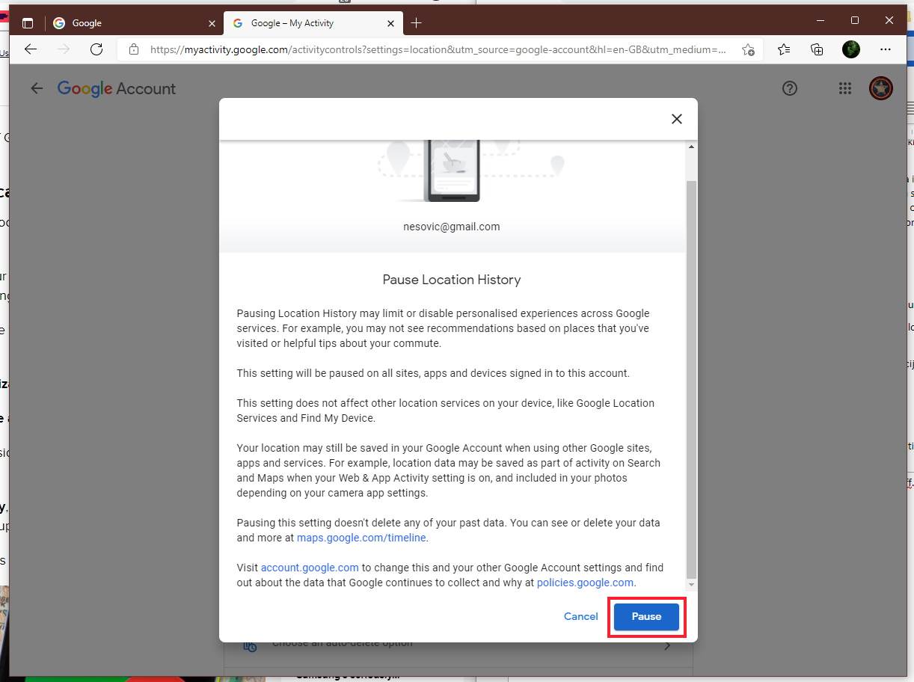Viewport: 914px width, 682px height.
Task: Open the Google Account help icon
Action: [790, 88]
